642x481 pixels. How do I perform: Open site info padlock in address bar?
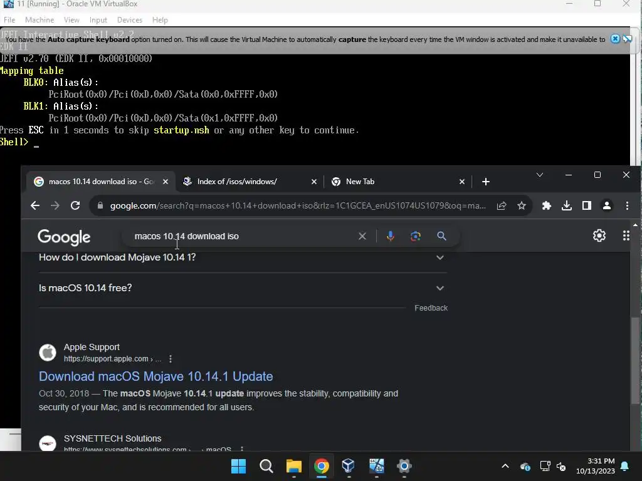pyautogui.click(x=100, y=205)
